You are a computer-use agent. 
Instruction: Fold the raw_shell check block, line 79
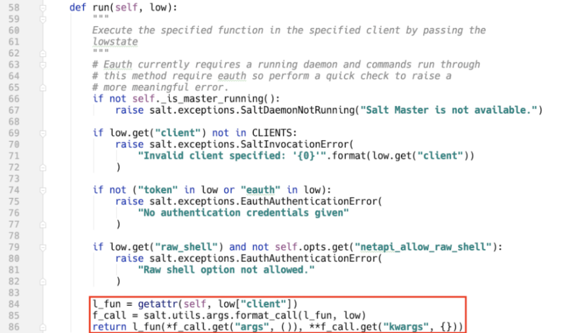43,247
